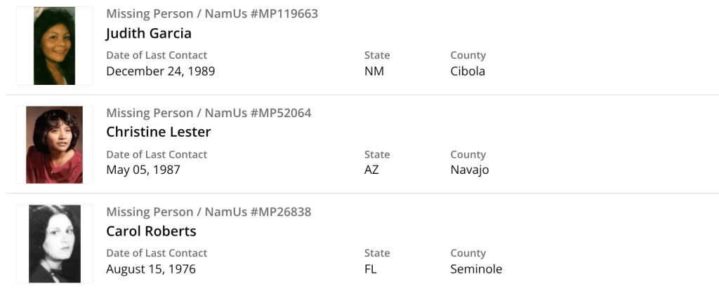This screenshot has width=719, height=291.
Task: Select the Christine Lester name link
Action: (x=158, y=132)
